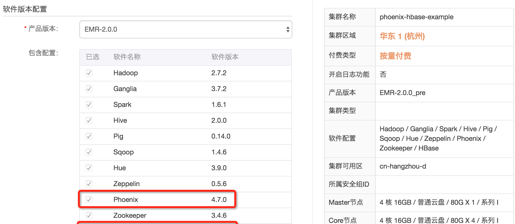Click the Phoenix software name
This screenshot has height=224, width=515.
pyautogui.click(x=125, y=200)
